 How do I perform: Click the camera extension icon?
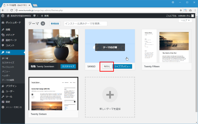[190, 10]
